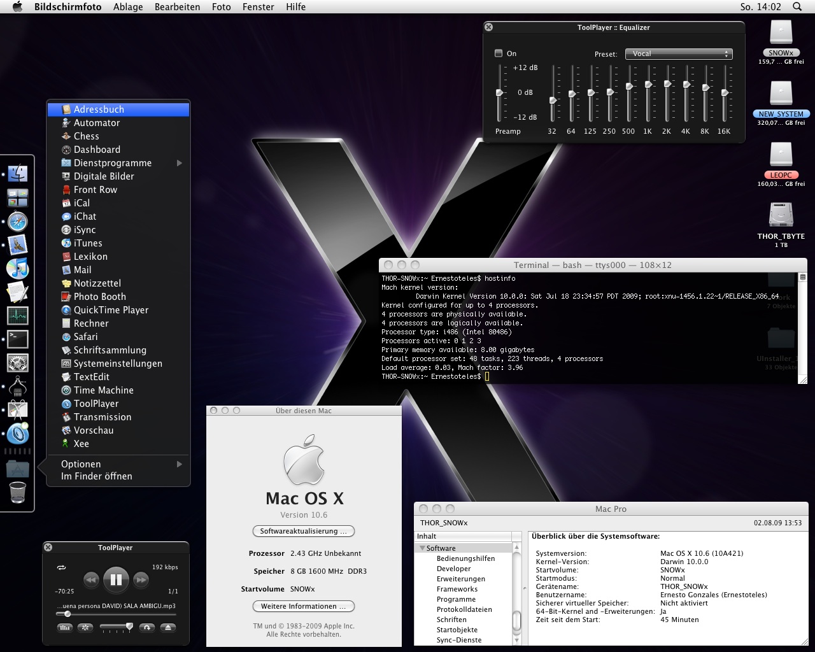Select Startobjekte in the Mac Pro sidebar

(457, 630)
